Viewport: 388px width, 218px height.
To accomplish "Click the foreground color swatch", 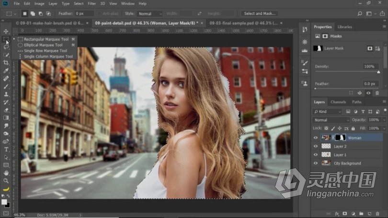I will click(4, 202).
